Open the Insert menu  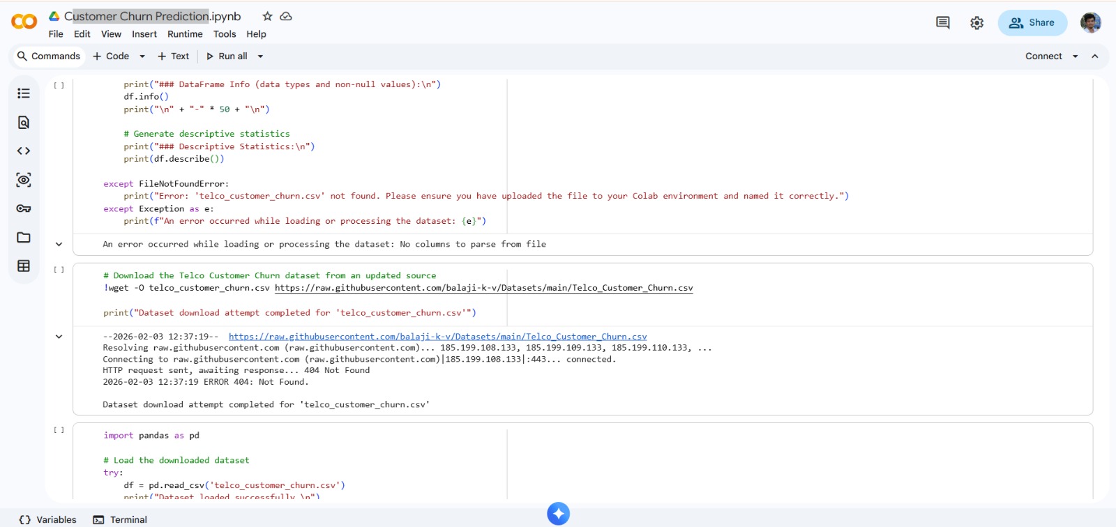[144, 34]
